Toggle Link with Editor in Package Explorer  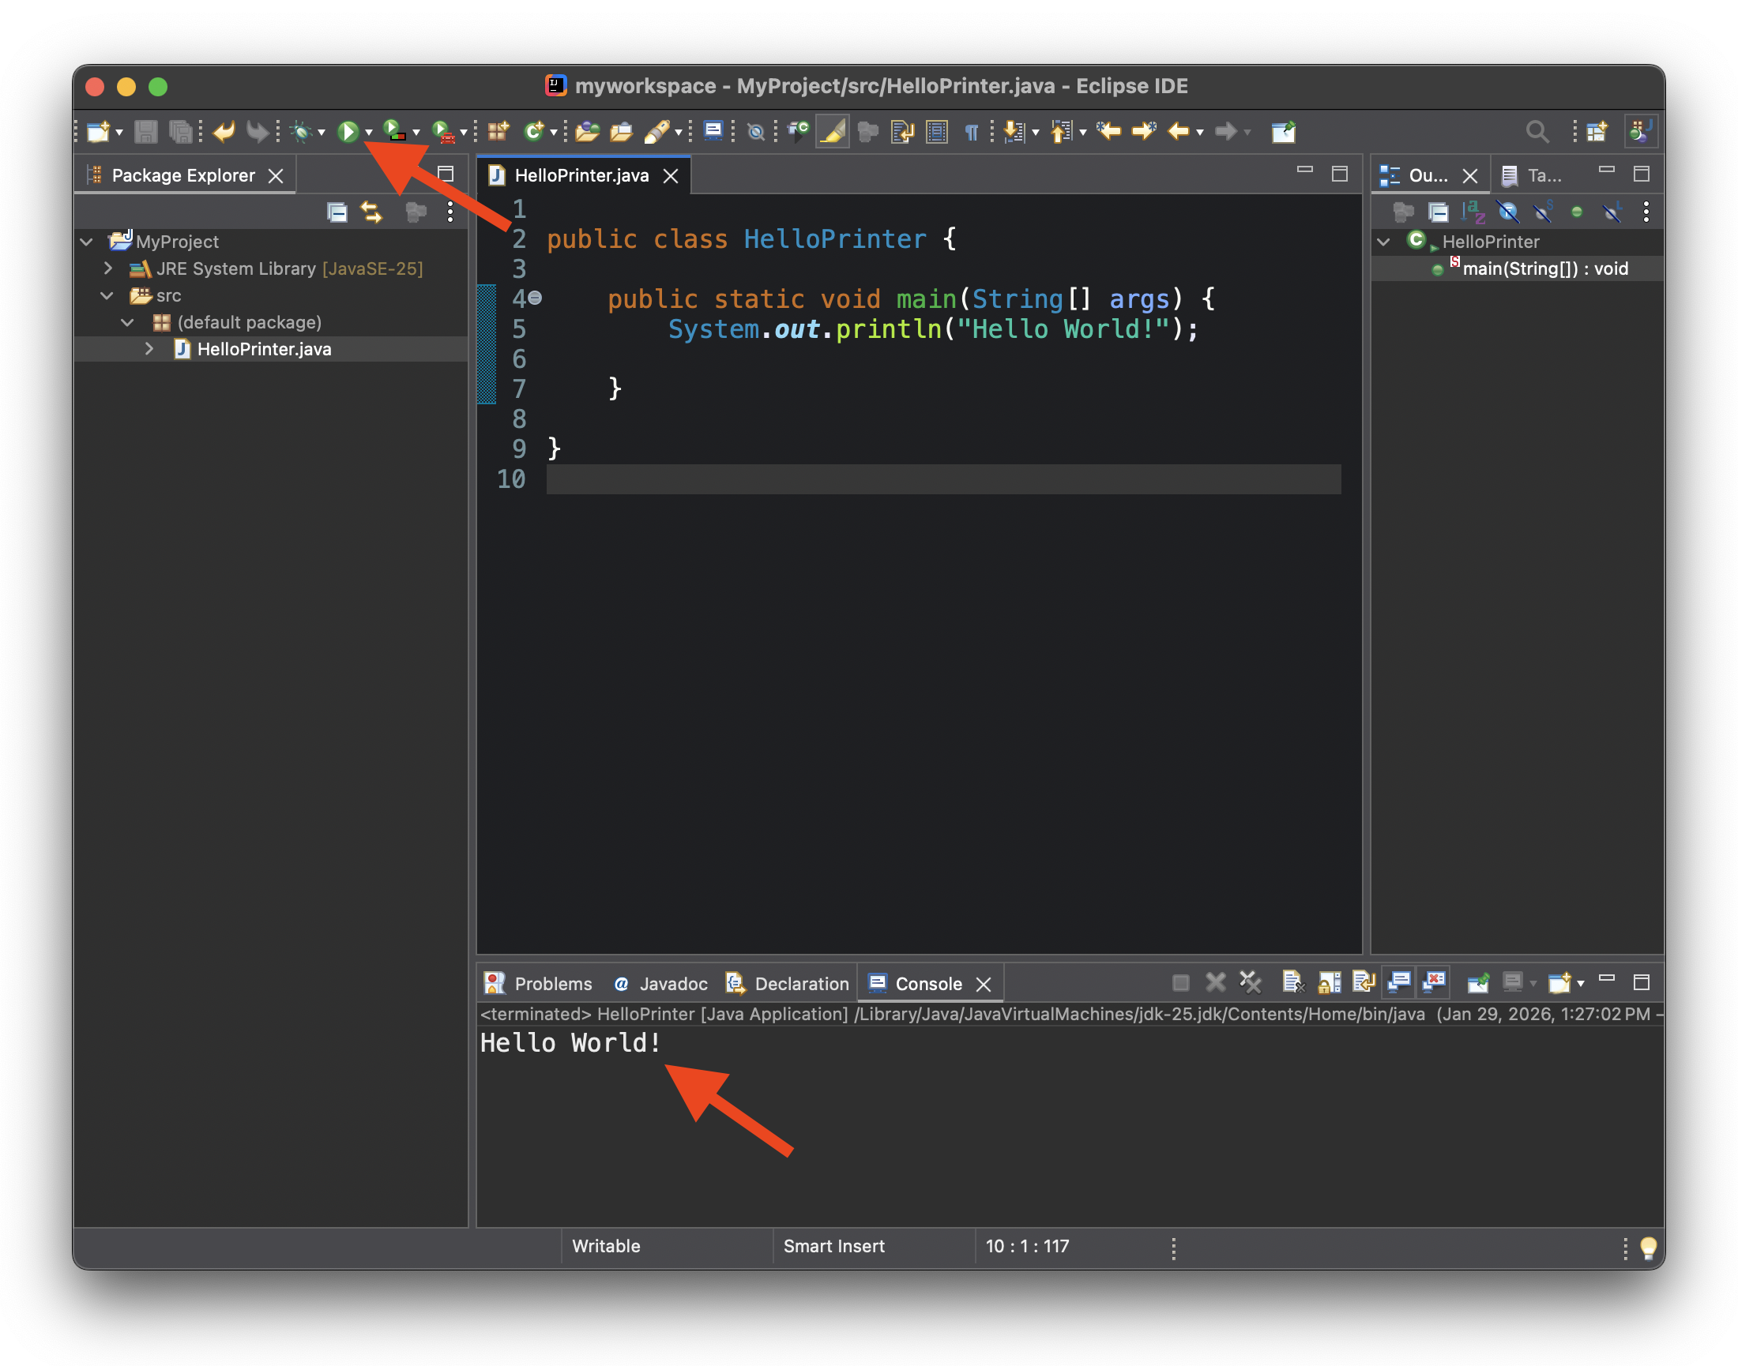pos(372,212)
